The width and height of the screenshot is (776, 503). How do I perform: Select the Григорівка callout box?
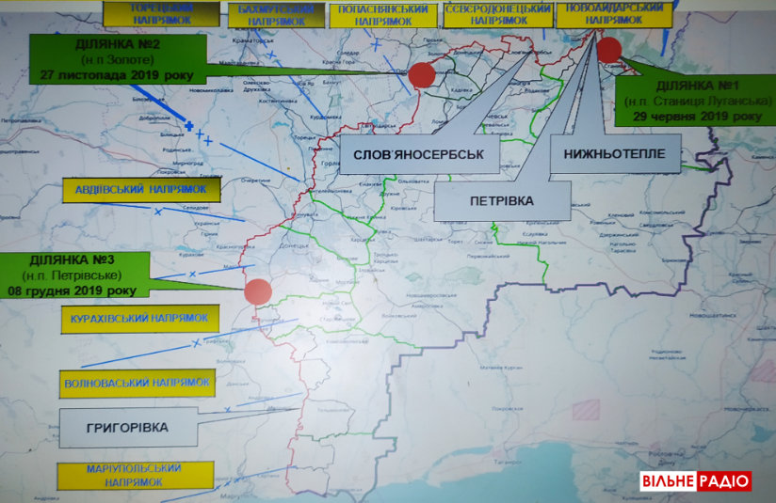click(129, 428)
